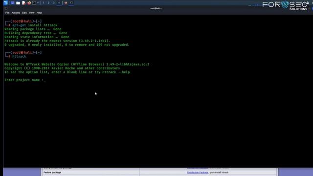Open the terminal Actions menu
Viewport: 313px width, 176px height.
pyautogui.click(x=16, y=13)
